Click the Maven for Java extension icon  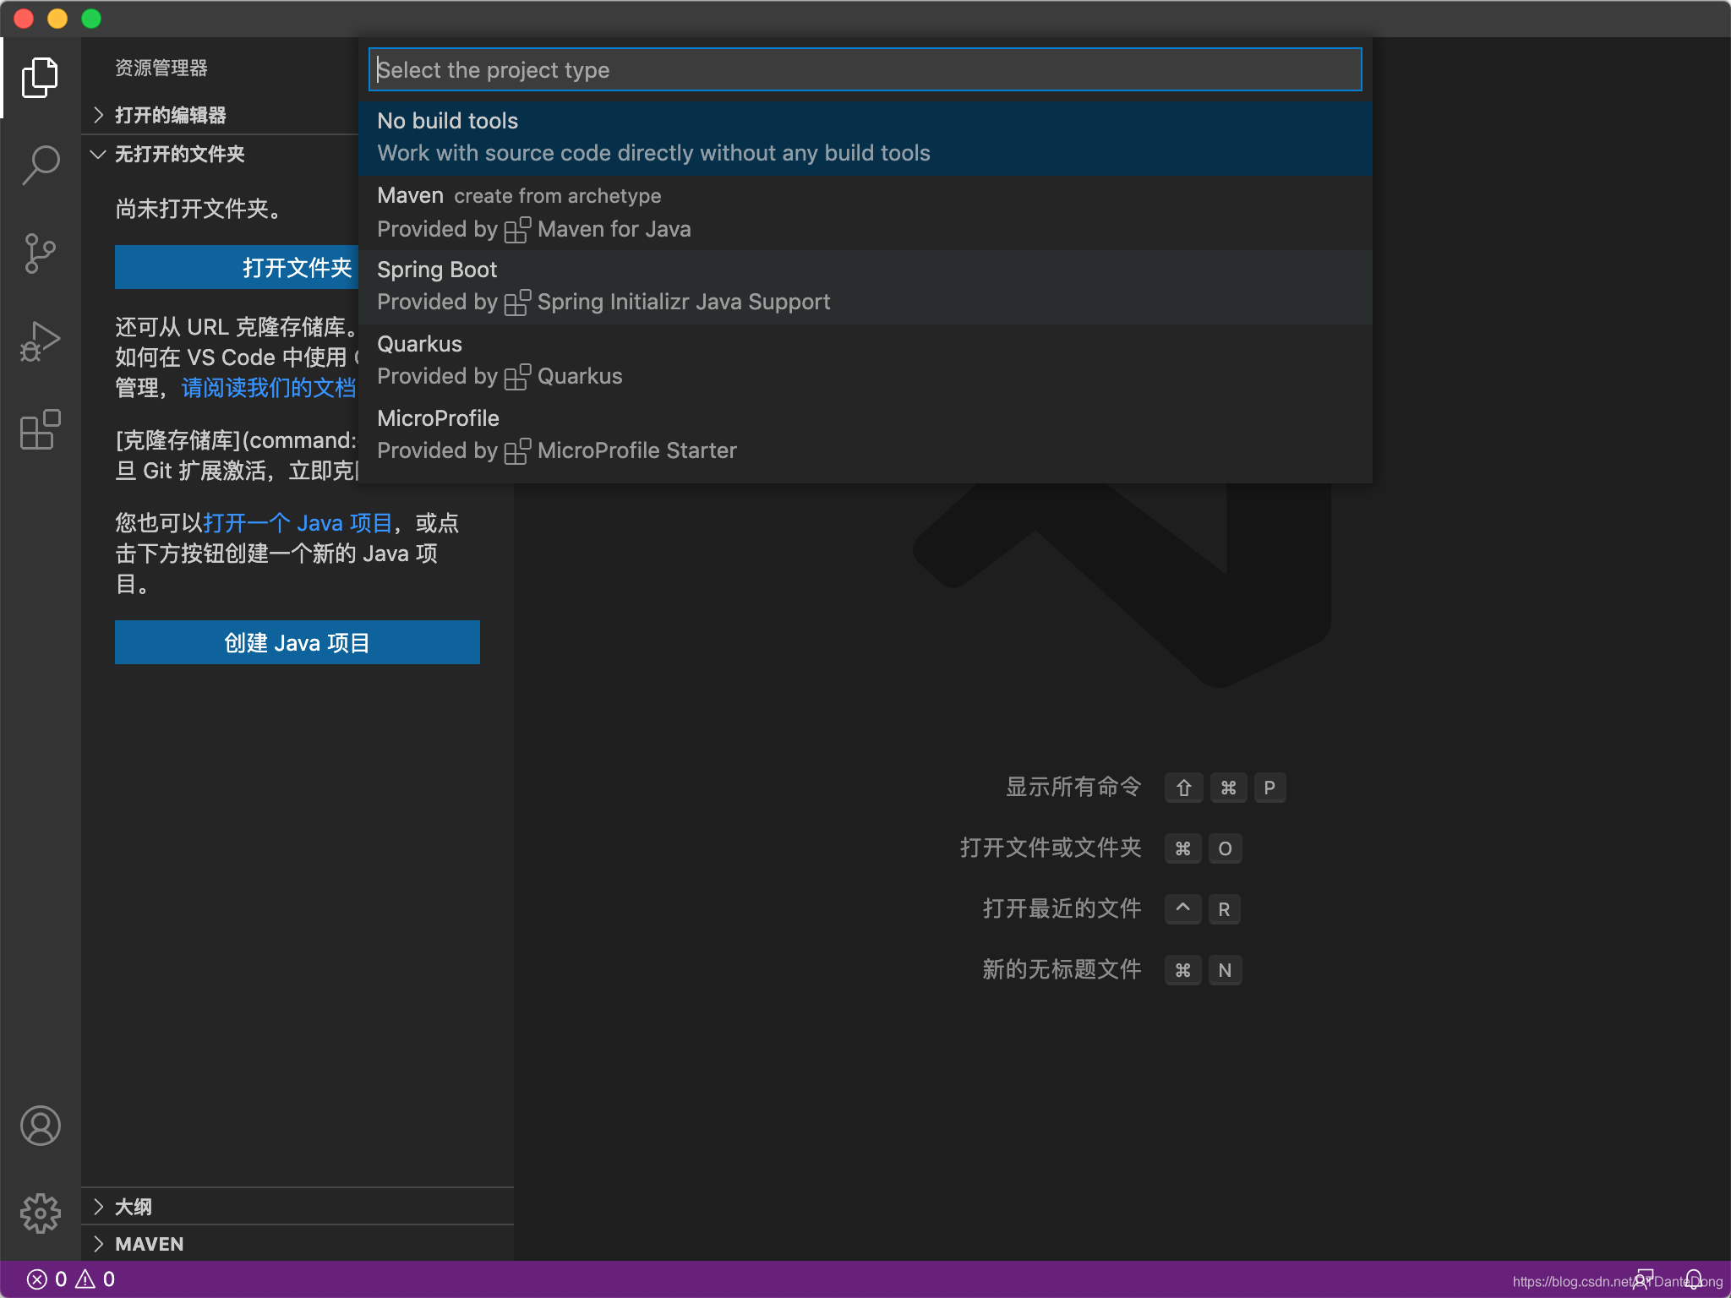point(517,230)
